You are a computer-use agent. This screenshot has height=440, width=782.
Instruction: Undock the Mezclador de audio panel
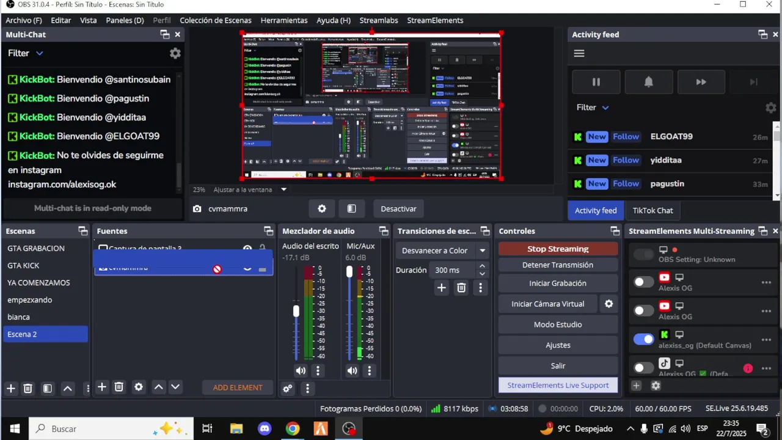(384, 231)
